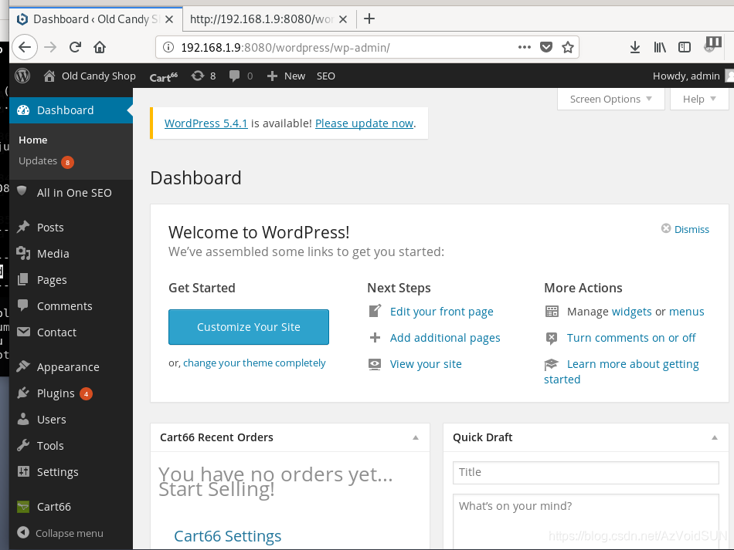The height and width of the screenshot is (550, 734).
Task: Click View your site link
Action: click(x=426, y=364)
